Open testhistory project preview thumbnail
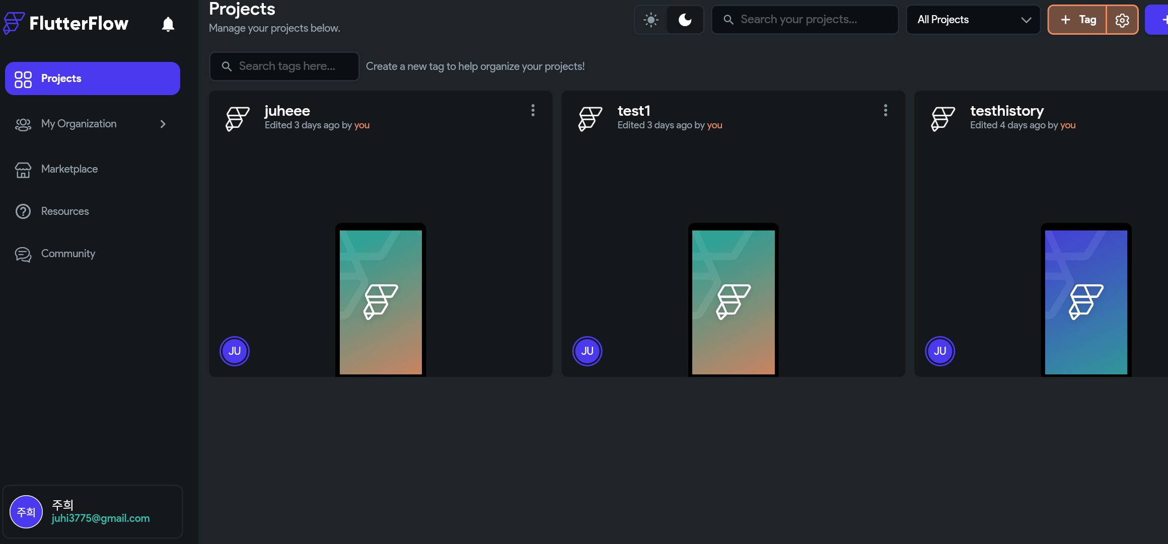The width and height of the screenshot is (1168, 544). pyautogui.click(x=1086, y=300)
